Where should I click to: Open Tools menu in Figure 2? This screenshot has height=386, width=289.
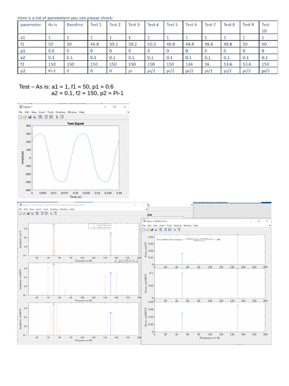click(x=46, y=209)
